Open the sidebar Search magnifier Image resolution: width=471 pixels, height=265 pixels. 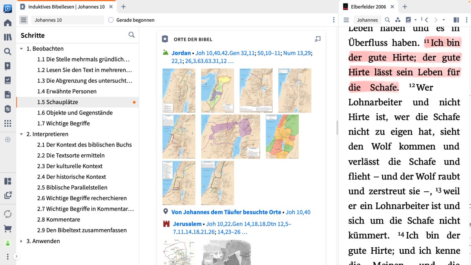pyautogui.click(x=7, y=51)
